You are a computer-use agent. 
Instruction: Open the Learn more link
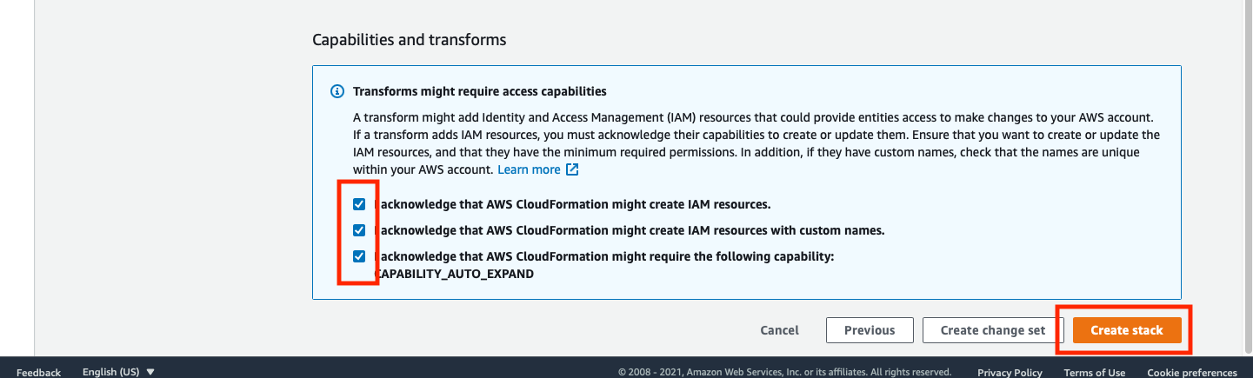coord(529,169)
